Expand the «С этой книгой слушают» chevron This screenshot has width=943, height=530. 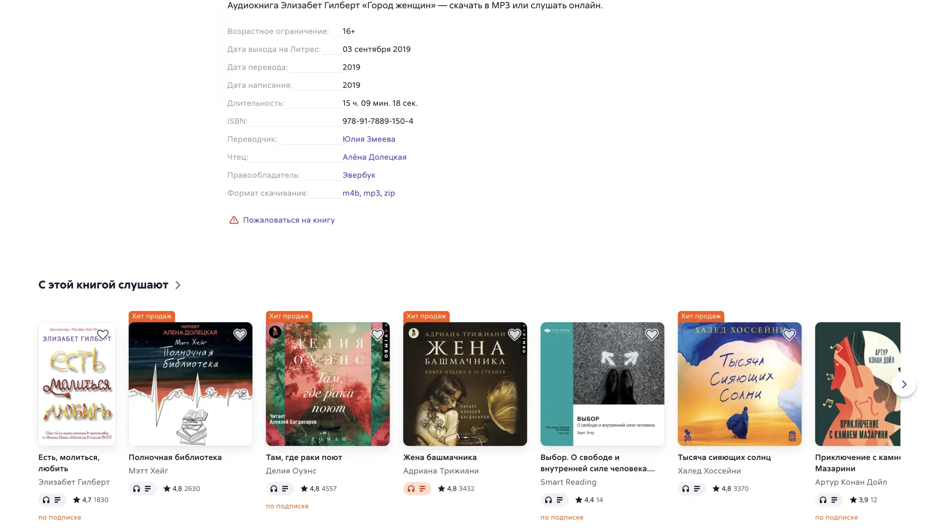pyautogui.click(x=178, y=285)
